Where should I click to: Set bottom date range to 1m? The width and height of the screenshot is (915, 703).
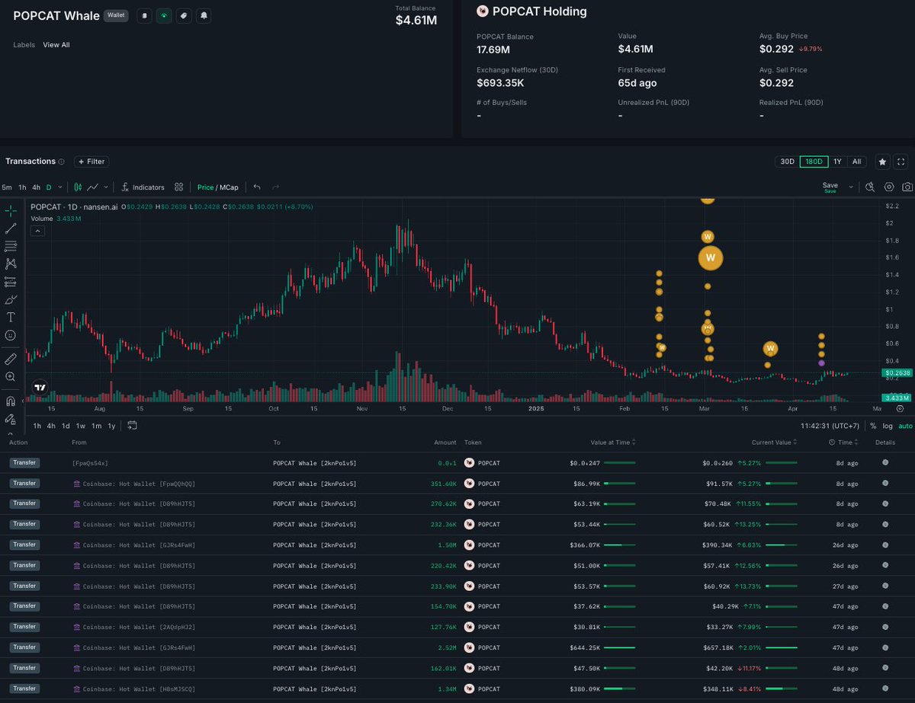click(97, 426)
